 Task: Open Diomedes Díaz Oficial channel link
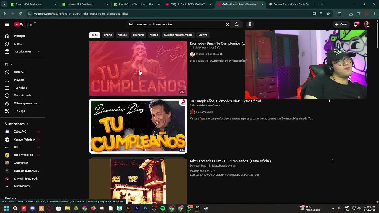[208, 54]
